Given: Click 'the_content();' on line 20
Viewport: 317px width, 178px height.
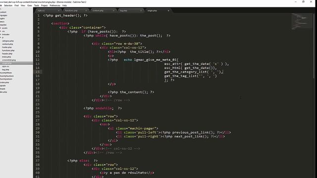Looking at the screenshot, I should [134, 92].
